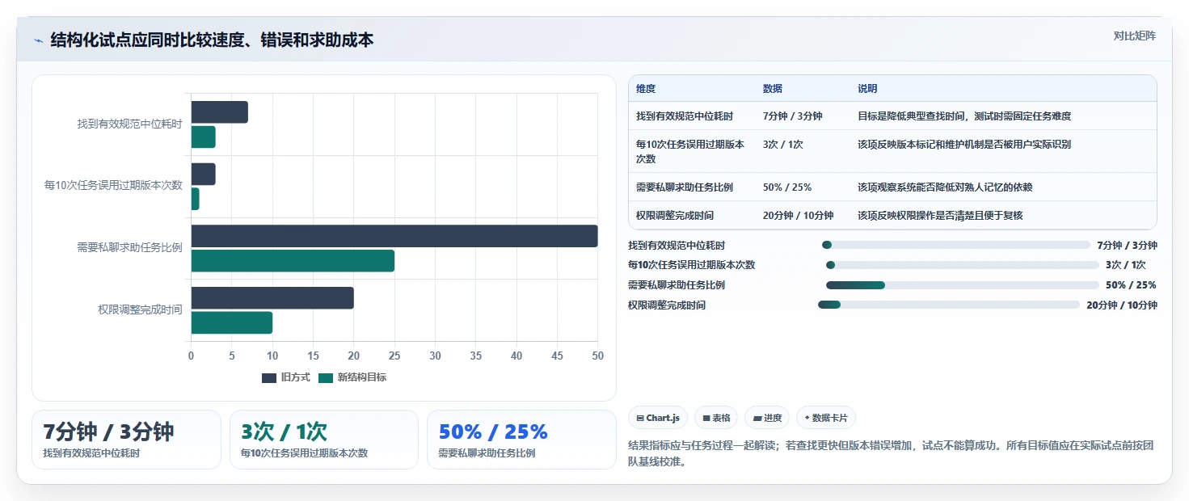The width and height of the screenshot is (1189, 501).
Task: Click the dark bar for 每10次任务误用过期版本次数
Action: click(x=204, y=175)
